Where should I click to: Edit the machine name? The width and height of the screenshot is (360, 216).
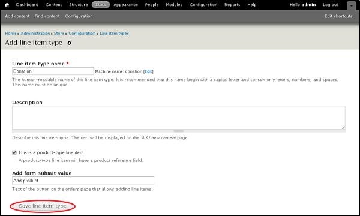click(x=148, y=71)
